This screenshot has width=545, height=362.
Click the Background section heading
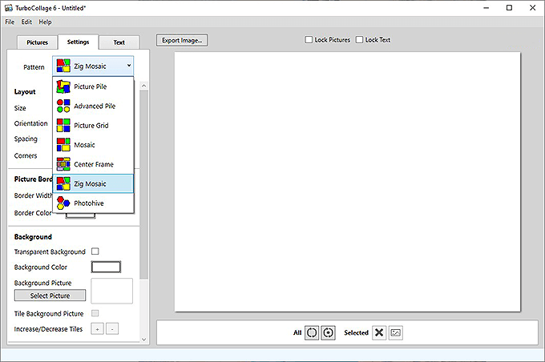33,237
